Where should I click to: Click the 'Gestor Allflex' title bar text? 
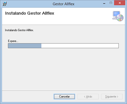[63, 4]
